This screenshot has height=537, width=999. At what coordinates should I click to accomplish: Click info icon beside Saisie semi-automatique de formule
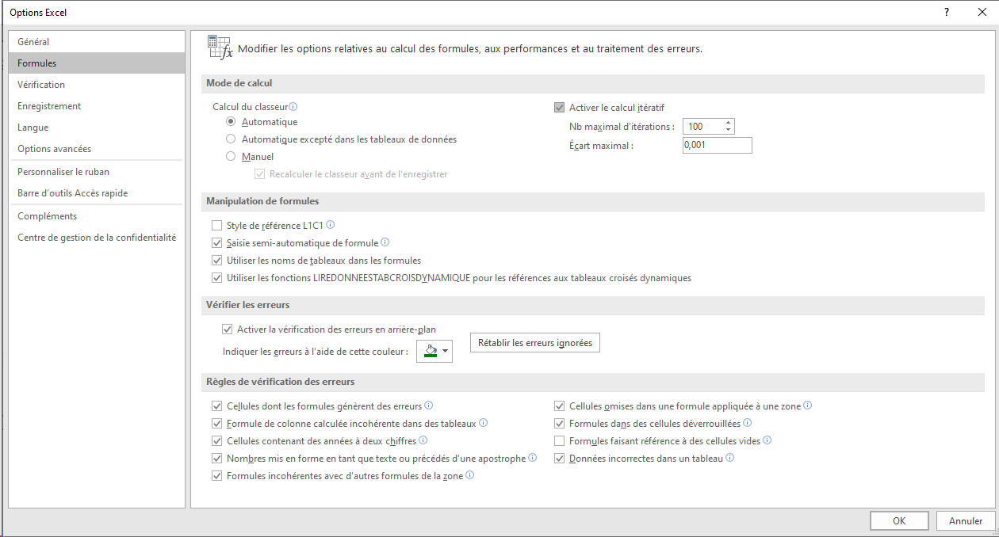385,242
